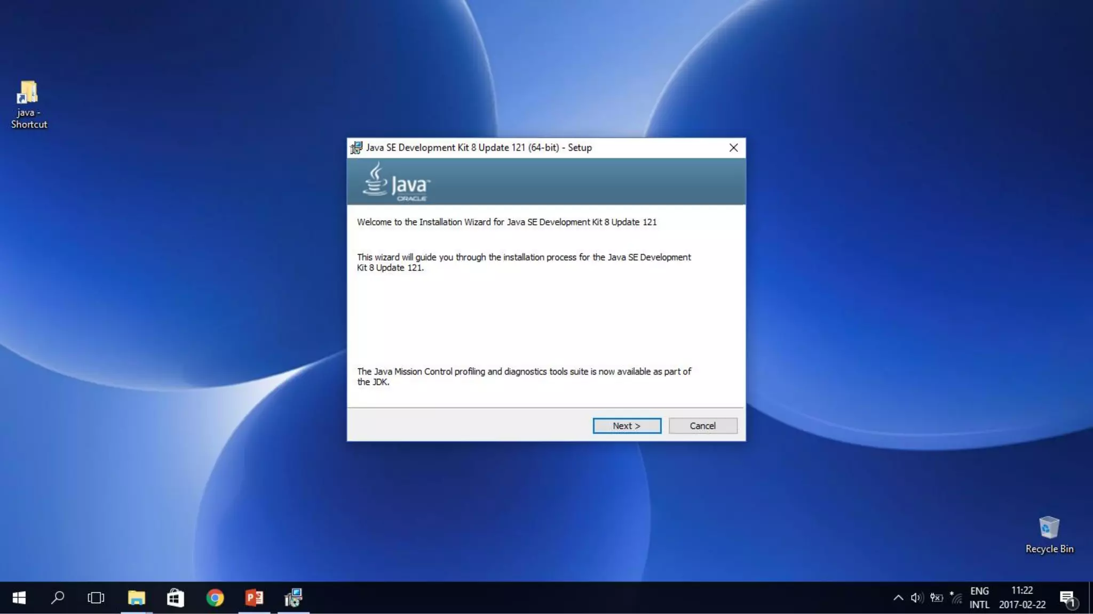Switch the ENG INTL input language
The image size is (1093, 614).
tap(979, 597)
